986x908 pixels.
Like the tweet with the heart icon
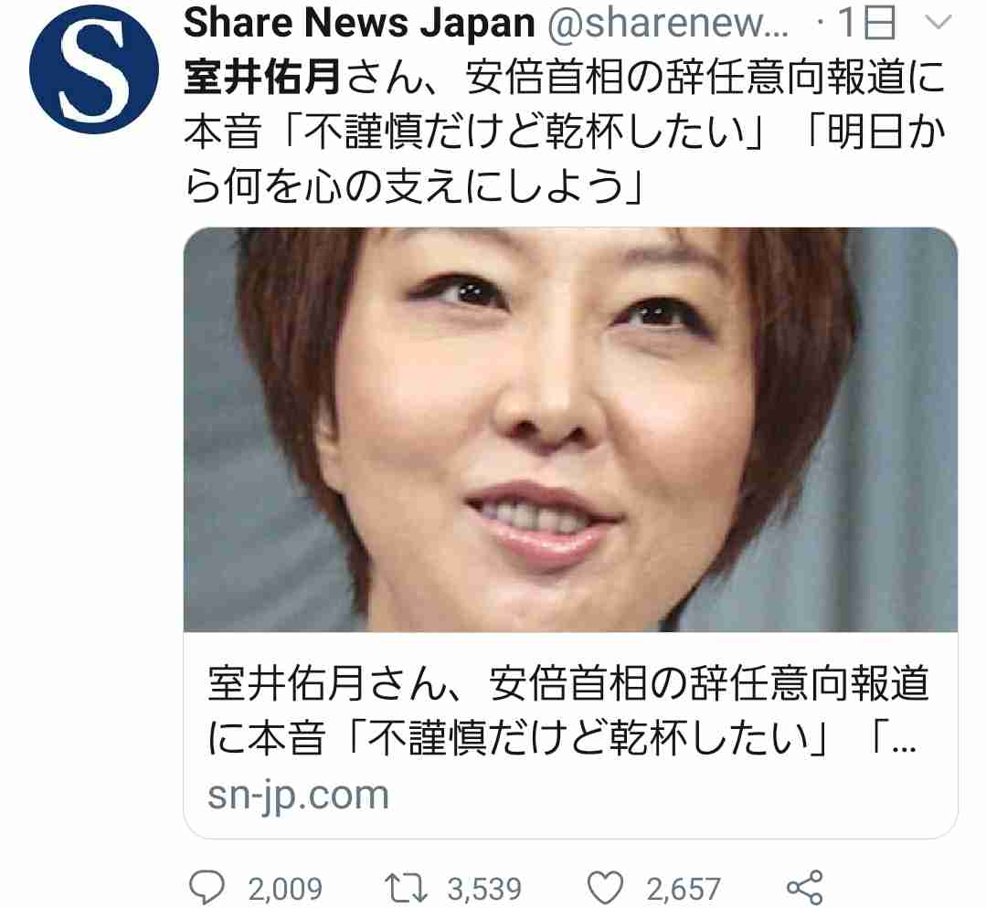tap(605, 888)
